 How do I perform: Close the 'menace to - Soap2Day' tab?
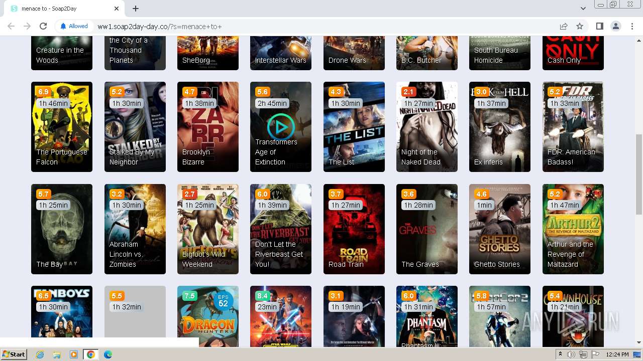(117, 9)
